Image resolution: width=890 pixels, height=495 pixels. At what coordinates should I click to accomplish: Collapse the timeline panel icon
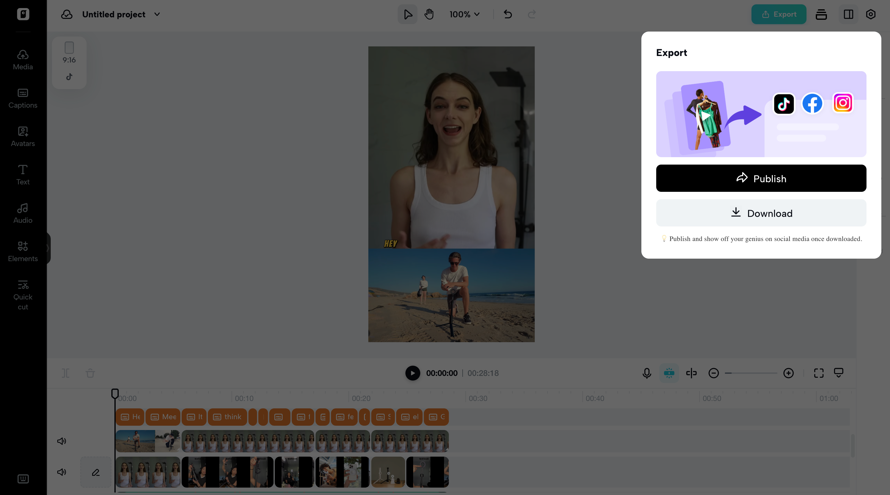pos(839,373)
